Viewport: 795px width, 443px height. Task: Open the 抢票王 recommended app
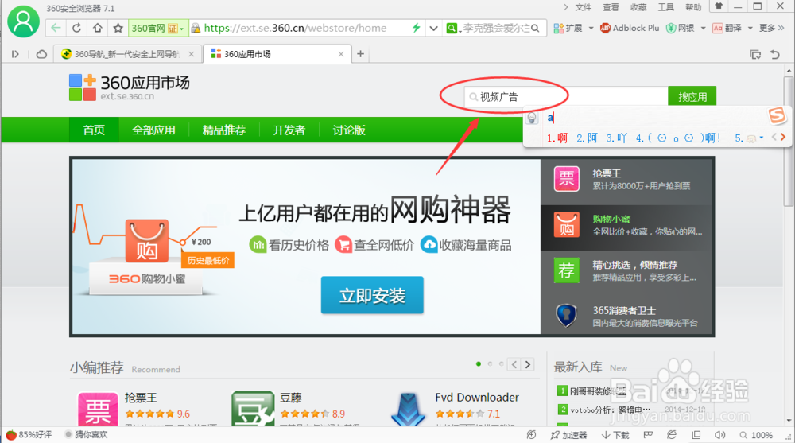click(x=141, y=398)
